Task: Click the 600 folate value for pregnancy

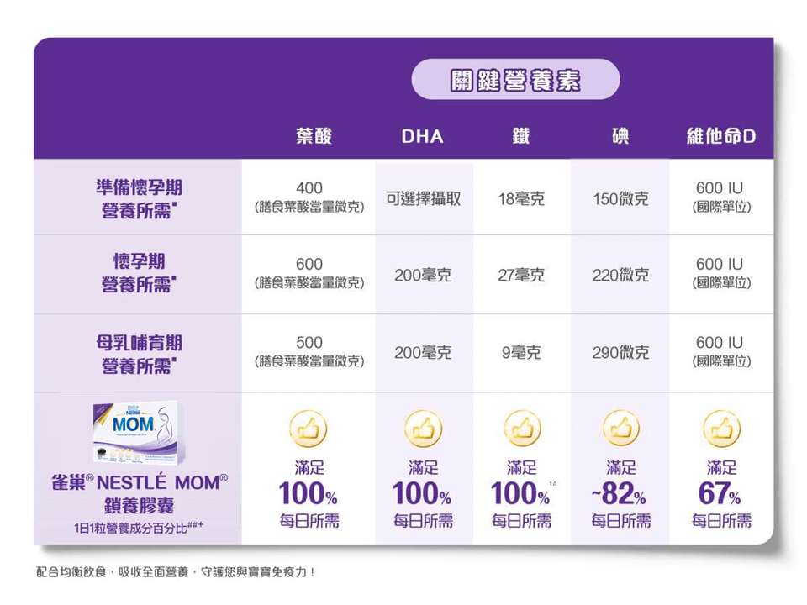Action: (309, 272)
